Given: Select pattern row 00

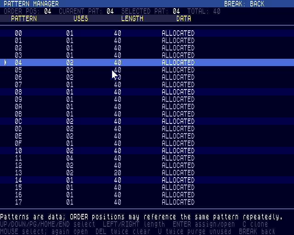Looking at the screenshot, I should pyautogui.click(x=147, y=33).
